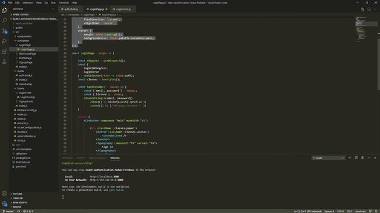Viewport: 380px width, 213px height.
Task: Close the LoginPage.js editor tab
Action: click(x=106, y=9)
